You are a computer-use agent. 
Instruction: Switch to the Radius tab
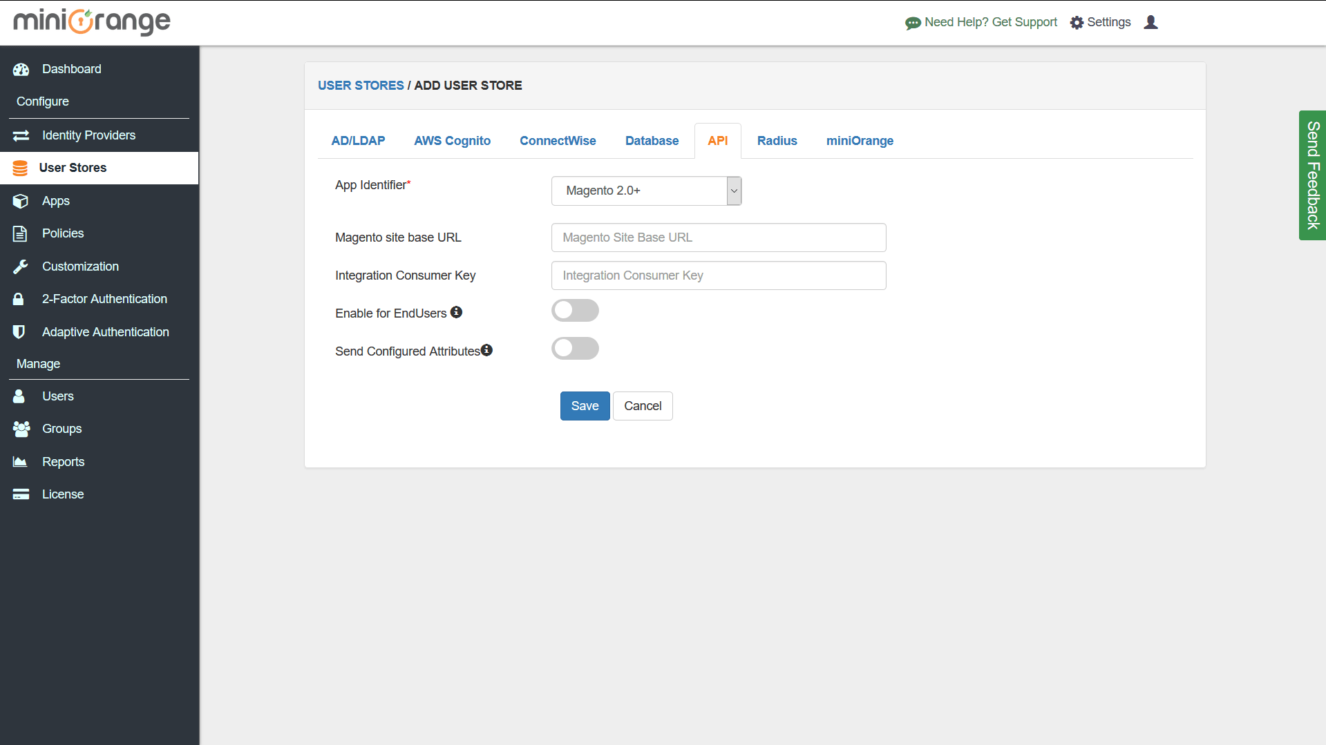pos(777,141)
